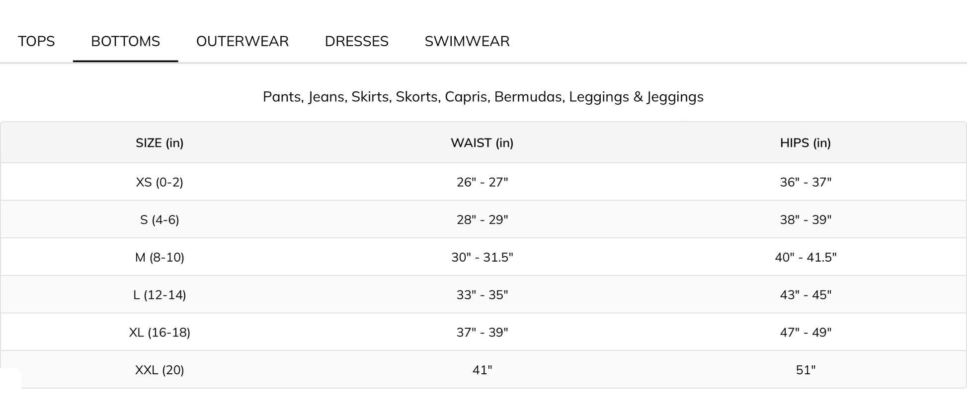967x410 pixels.
Task: Select the XXL (20) size cell
Action: (x=160, y=370)
